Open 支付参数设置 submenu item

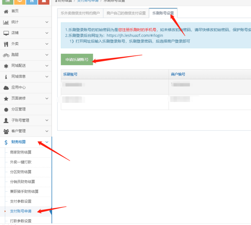(21, 201)
